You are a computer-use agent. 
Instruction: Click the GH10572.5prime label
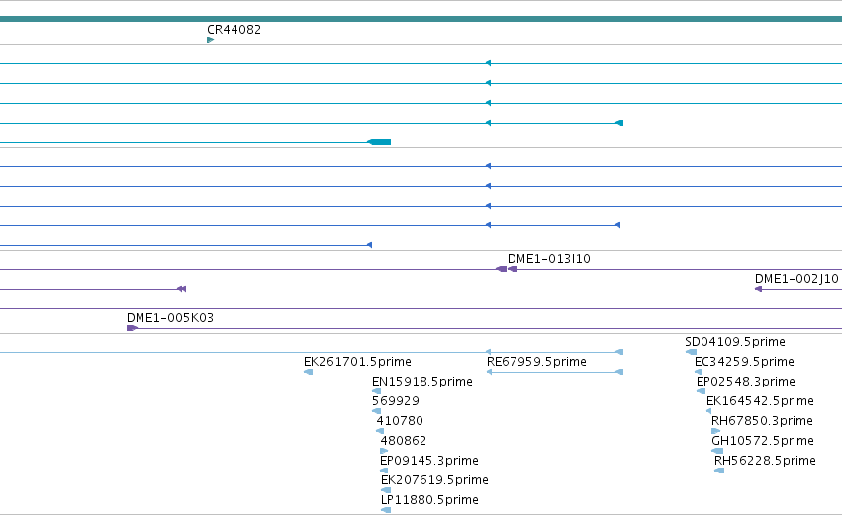763,441
